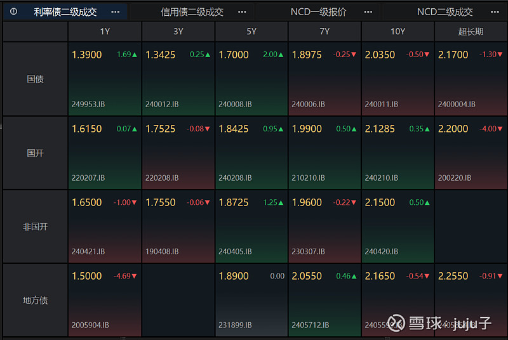The height and width of the screenshot is (340, 508).
Task: Click the 国债 row header
Action: (35, 79)
